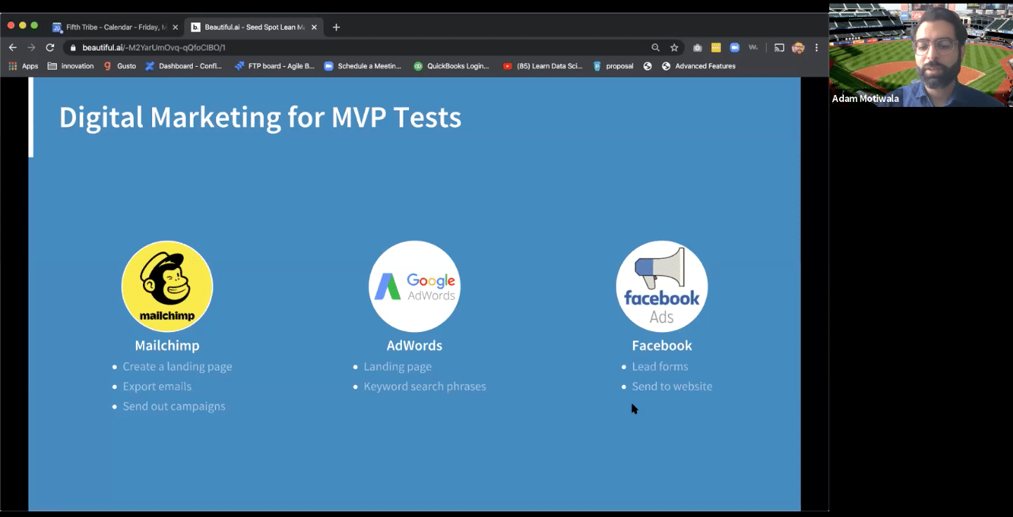Open Chrome three-dot menu
The image size is (1013, 517).
pos(817,48)
